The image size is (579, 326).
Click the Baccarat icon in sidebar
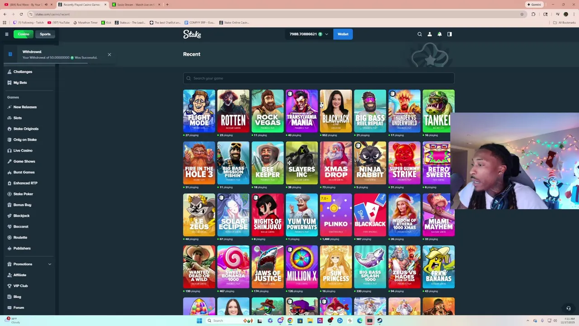click(9, 226)
